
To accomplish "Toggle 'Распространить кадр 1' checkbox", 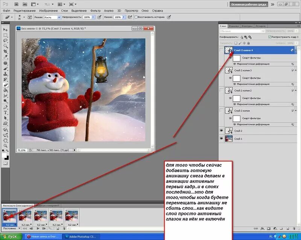I will (270, 37).
